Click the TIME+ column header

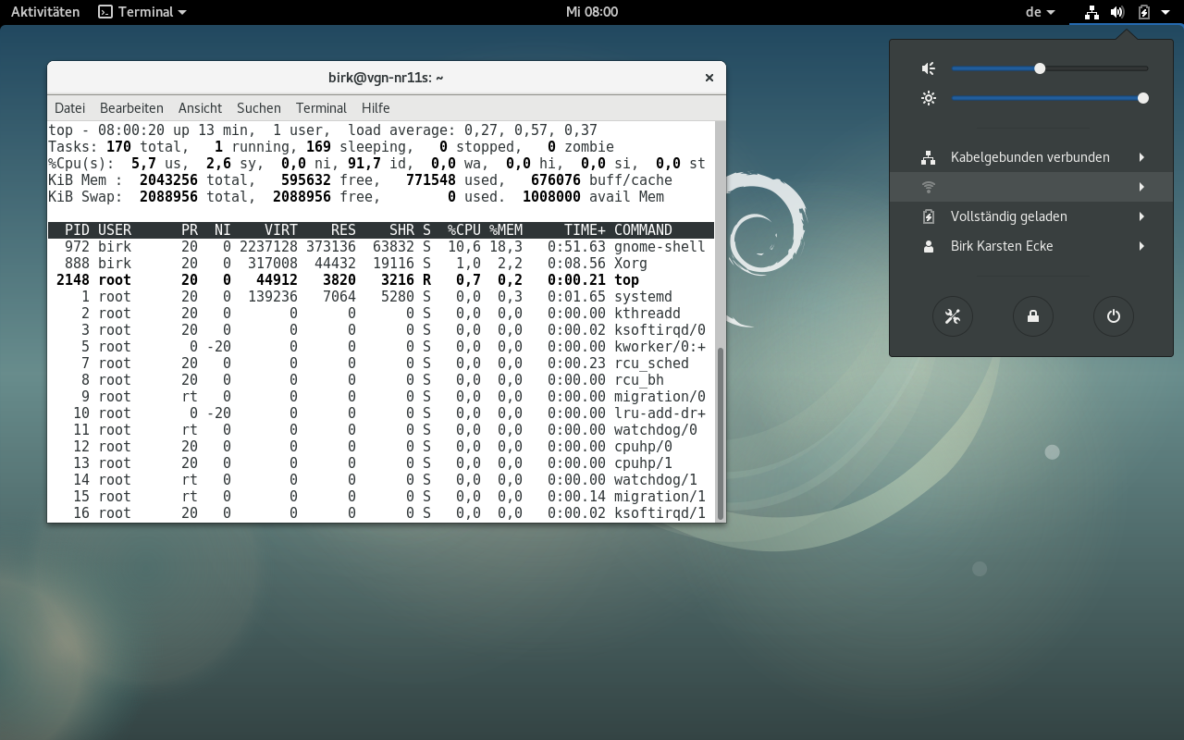[x=585, y=230]
